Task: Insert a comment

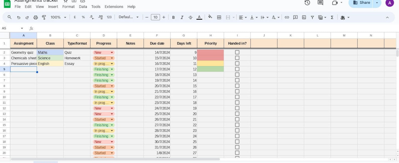Action: pos(295,17)
